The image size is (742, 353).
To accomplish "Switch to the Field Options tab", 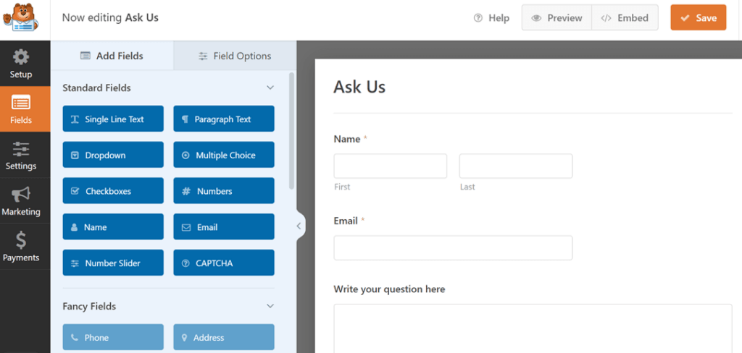I will tap(235, 56).
